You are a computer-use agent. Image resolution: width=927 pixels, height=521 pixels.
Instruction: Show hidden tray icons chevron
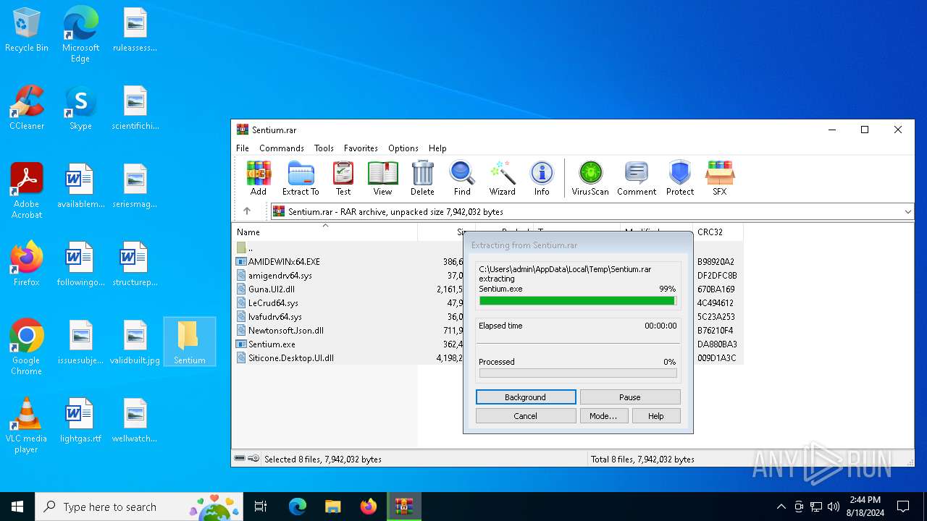pyautogui.click(x=781, y=507)
